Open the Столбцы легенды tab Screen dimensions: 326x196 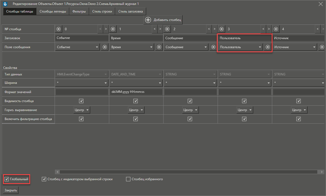(x=53, y=11)
